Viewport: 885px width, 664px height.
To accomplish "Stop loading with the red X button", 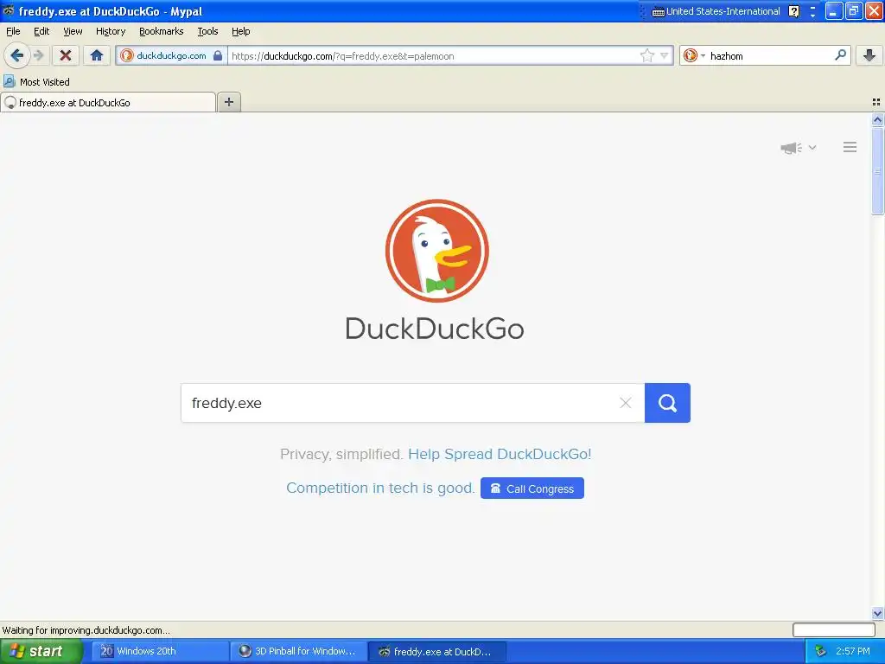I will click(x=66, y=55).
